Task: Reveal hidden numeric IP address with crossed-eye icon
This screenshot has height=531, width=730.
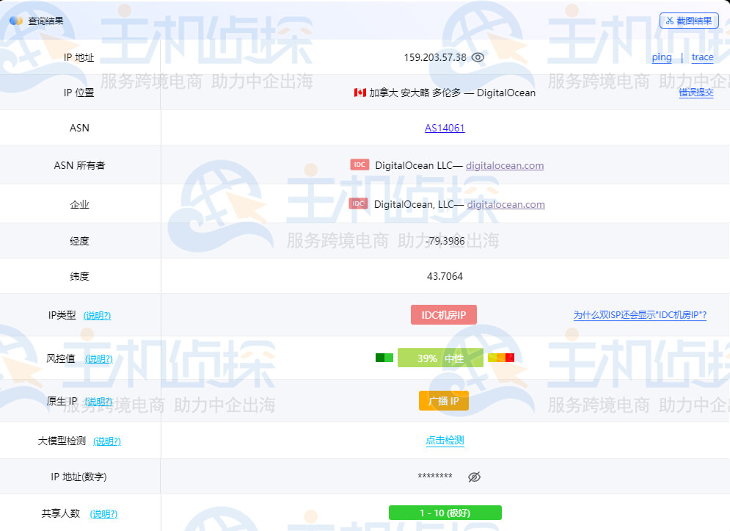Action: (474, 477)
